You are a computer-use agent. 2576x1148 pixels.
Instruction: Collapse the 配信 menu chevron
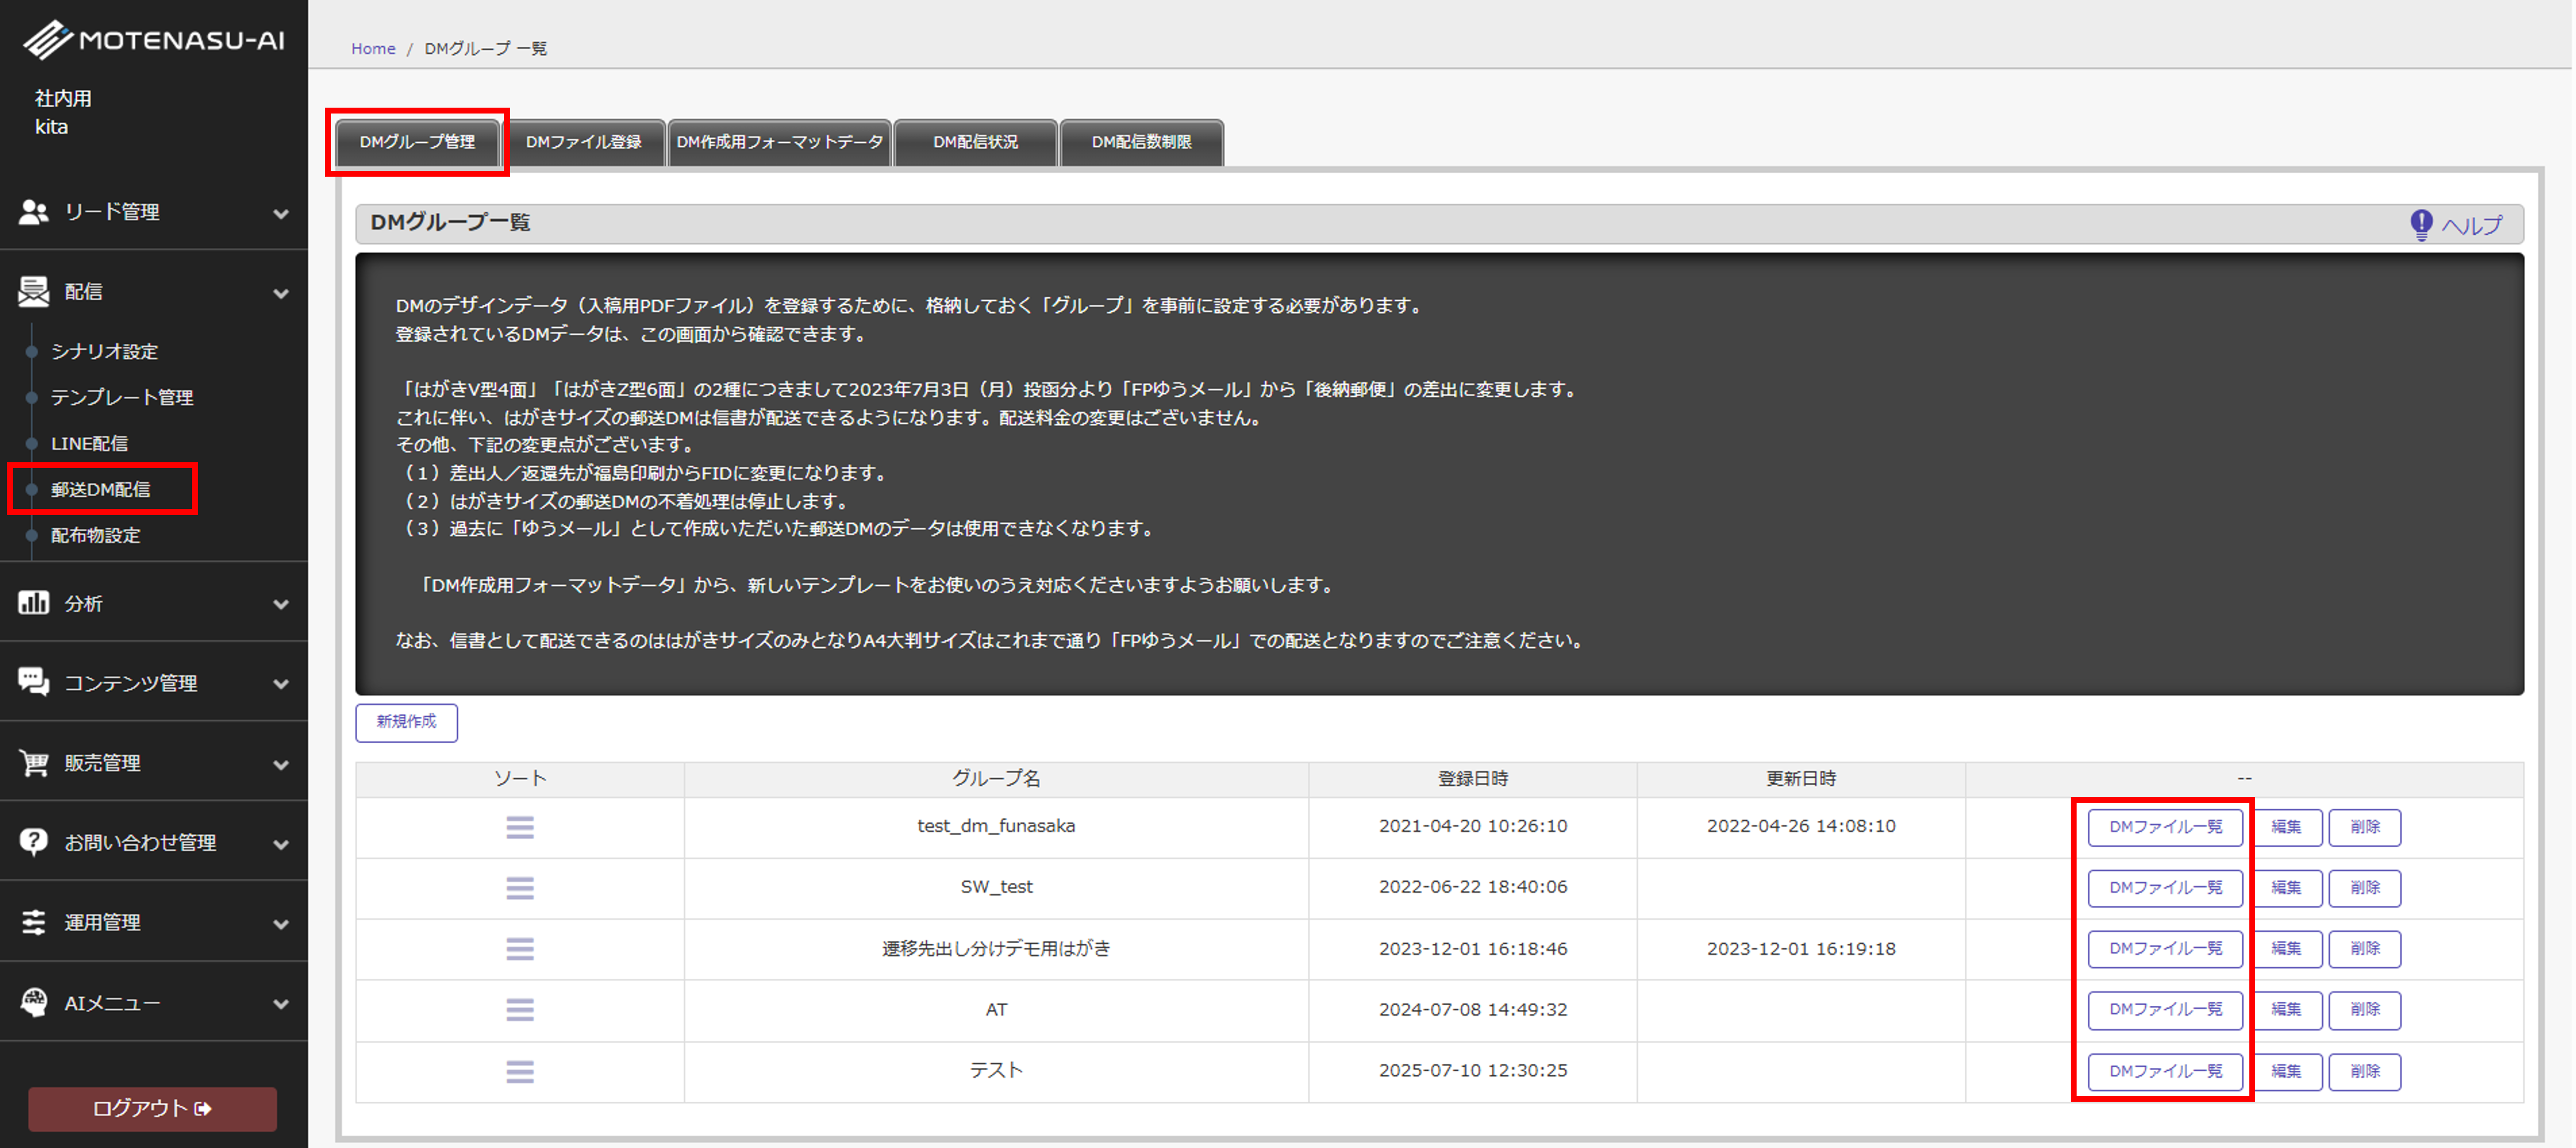pyautogui.click(x=281, y=293)
